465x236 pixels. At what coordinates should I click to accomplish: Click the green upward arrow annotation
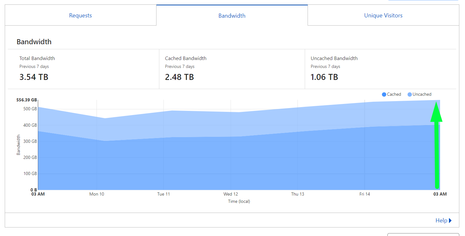[437, 145]
